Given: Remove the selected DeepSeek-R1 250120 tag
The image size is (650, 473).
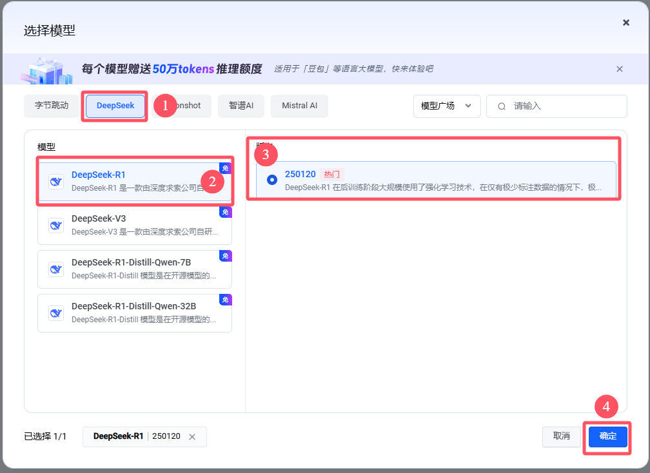Looking at the screenshot, I should [x=192, y=436].
